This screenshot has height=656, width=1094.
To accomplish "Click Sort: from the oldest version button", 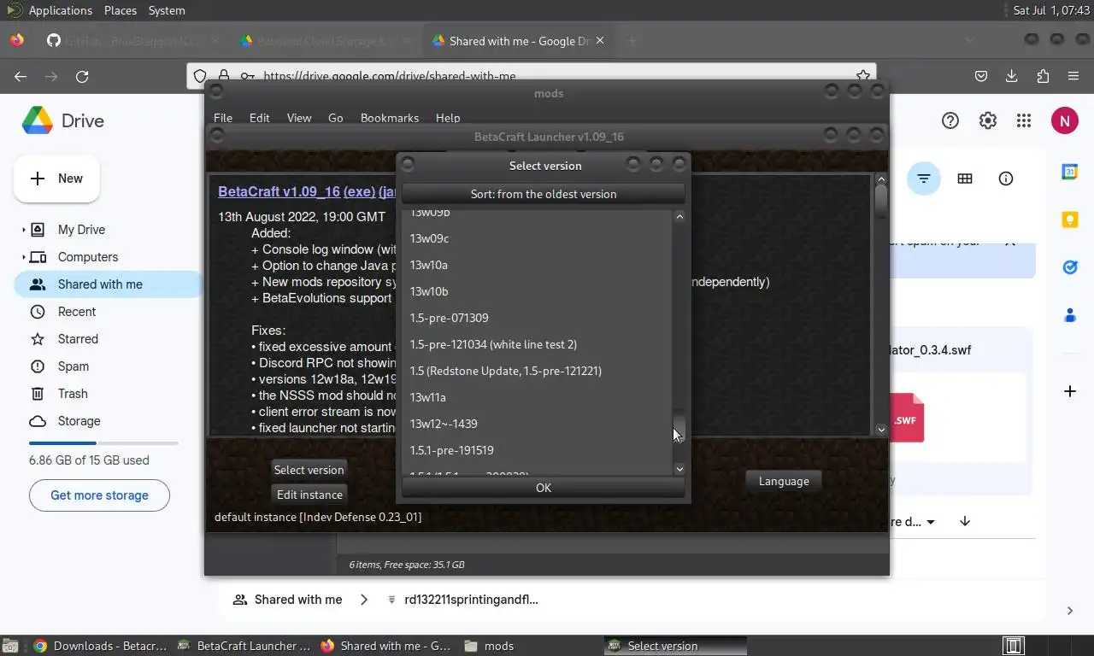I will point(543,194).
